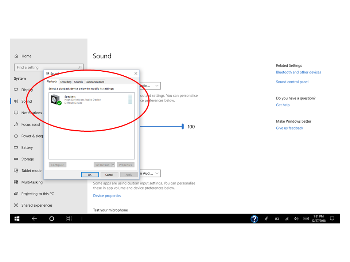Click the Home icon in Settings sidebar
Image resolution: width=350 pixels, height=262 pixels.
point(16,56)
